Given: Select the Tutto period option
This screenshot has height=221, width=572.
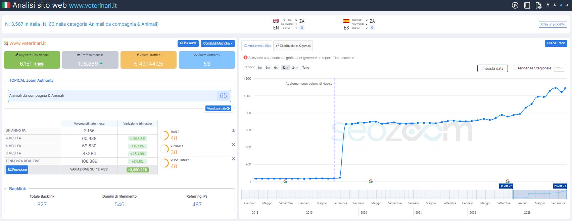Looking at the screenshot, I should [305, 68].
